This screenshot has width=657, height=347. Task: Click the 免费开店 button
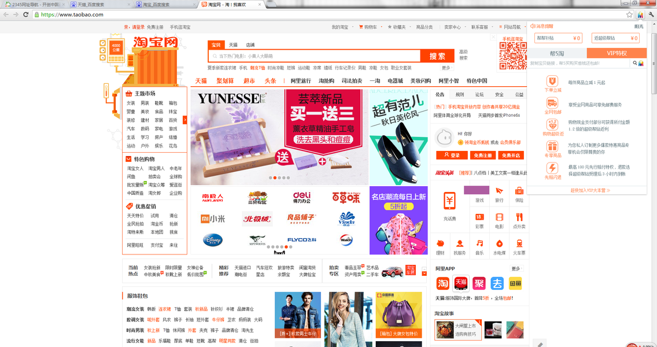511,155
